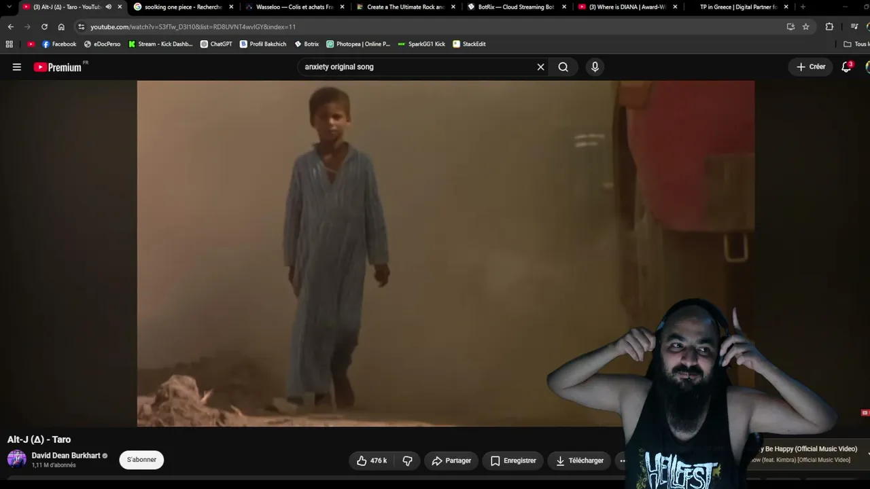Click the video player to pause
The image size is (870, 489).
tap(445, 253)
